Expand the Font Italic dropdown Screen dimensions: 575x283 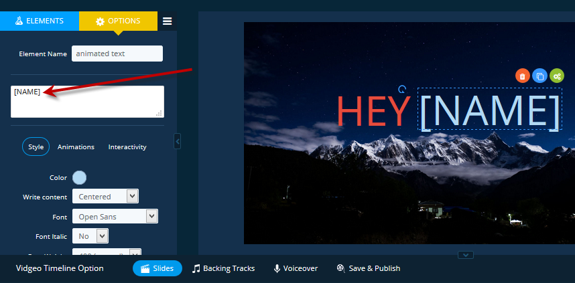90,236
